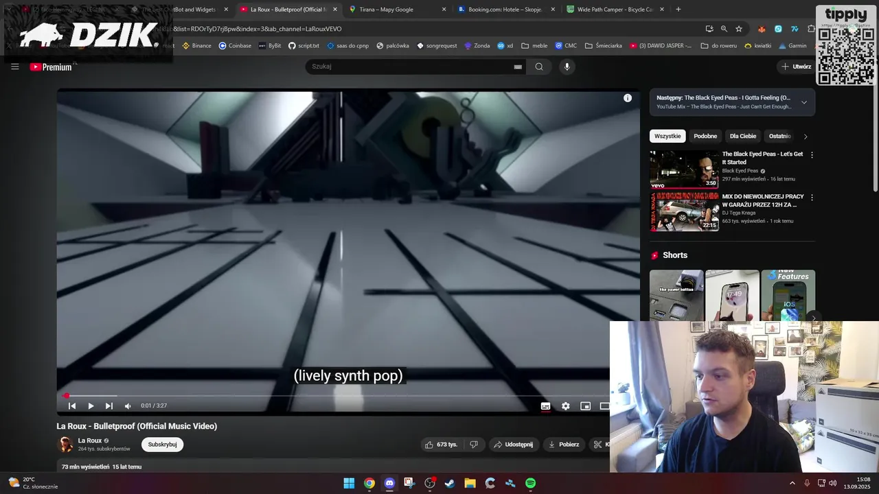Switch to the Wide Path Camper tab
The image size is (879, 494).
tap(615, 10)
